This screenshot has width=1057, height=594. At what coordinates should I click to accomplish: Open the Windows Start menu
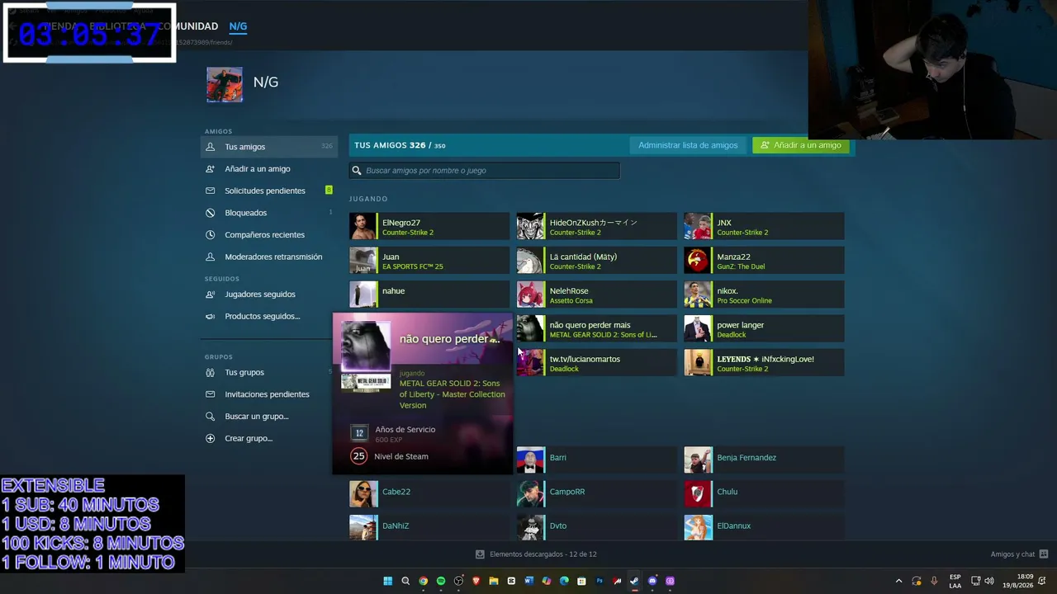click(x=387, y=581)
